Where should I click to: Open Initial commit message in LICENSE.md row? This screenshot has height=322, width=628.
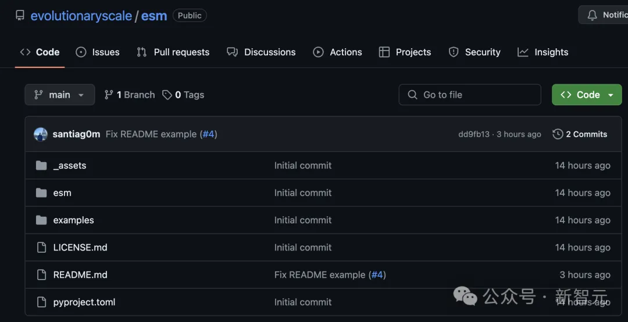pyautogui.click(x=303, y=247)
